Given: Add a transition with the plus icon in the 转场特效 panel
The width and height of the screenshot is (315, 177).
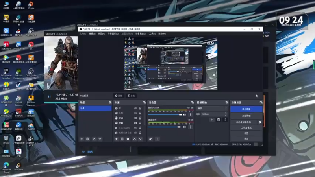Looking at the screenshot, I should point(212,120).
